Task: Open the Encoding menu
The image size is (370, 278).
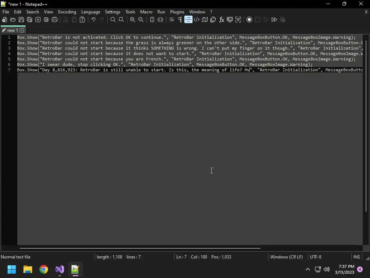Action: pyautogui.click(x=67, y=12)
